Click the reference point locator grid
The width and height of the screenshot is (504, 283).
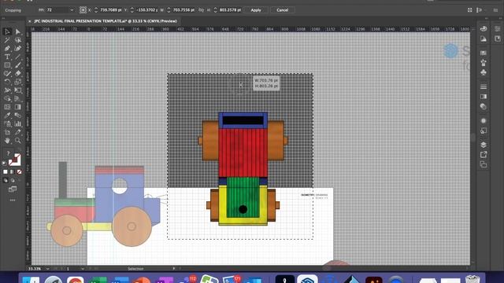point(83,10)
